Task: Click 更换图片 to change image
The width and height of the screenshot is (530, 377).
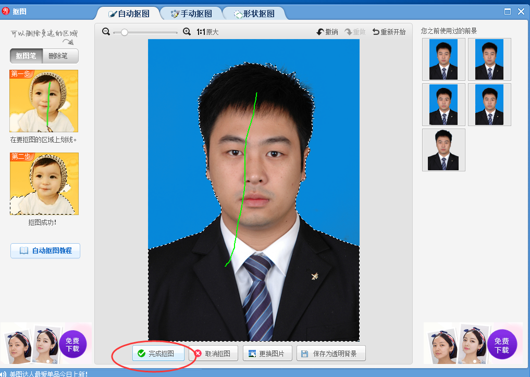Action: [x=267, y=354]
